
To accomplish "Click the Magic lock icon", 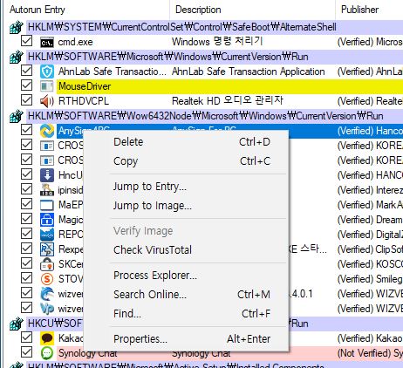I will coord(47,220).
